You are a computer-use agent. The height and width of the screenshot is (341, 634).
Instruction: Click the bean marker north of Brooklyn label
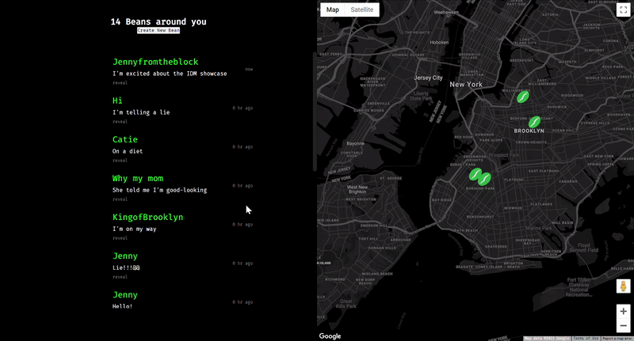(523, 97)
